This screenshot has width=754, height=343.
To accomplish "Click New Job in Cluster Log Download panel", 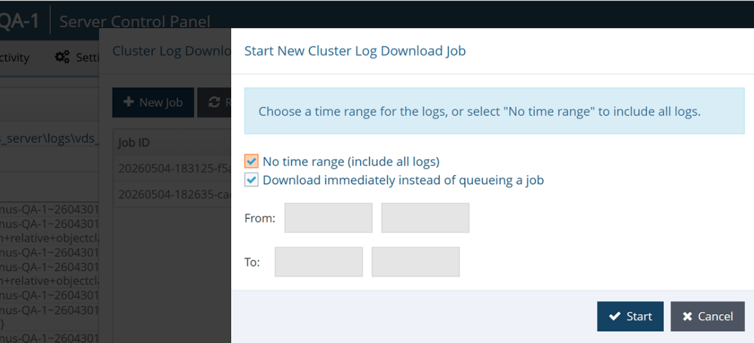I will [x=153, y=102].
